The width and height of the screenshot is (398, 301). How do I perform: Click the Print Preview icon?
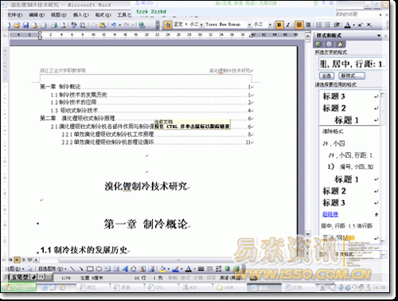pyautogui.click(x=63, y=25)
